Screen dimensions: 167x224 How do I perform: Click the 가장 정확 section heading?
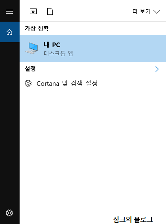click(x=37, y=28)
